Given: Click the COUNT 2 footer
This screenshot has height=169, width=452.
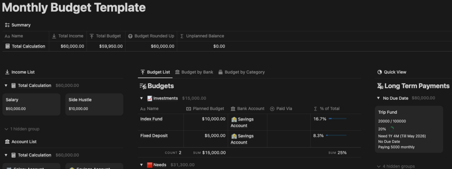Looking at the screenshot, I should (x=173, y=152).
